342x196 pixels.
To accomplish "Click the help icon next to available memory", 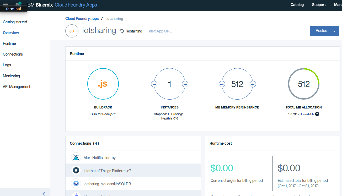I will point(317,114).
